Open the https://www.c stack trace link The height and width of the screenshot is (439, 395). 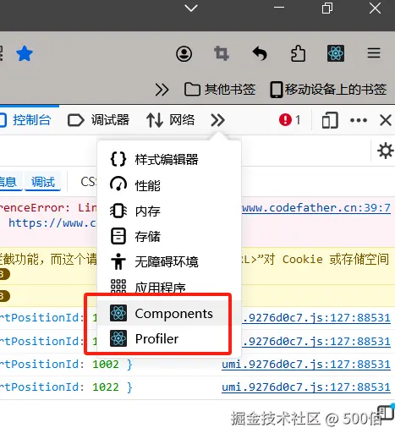tap(52, 223)
